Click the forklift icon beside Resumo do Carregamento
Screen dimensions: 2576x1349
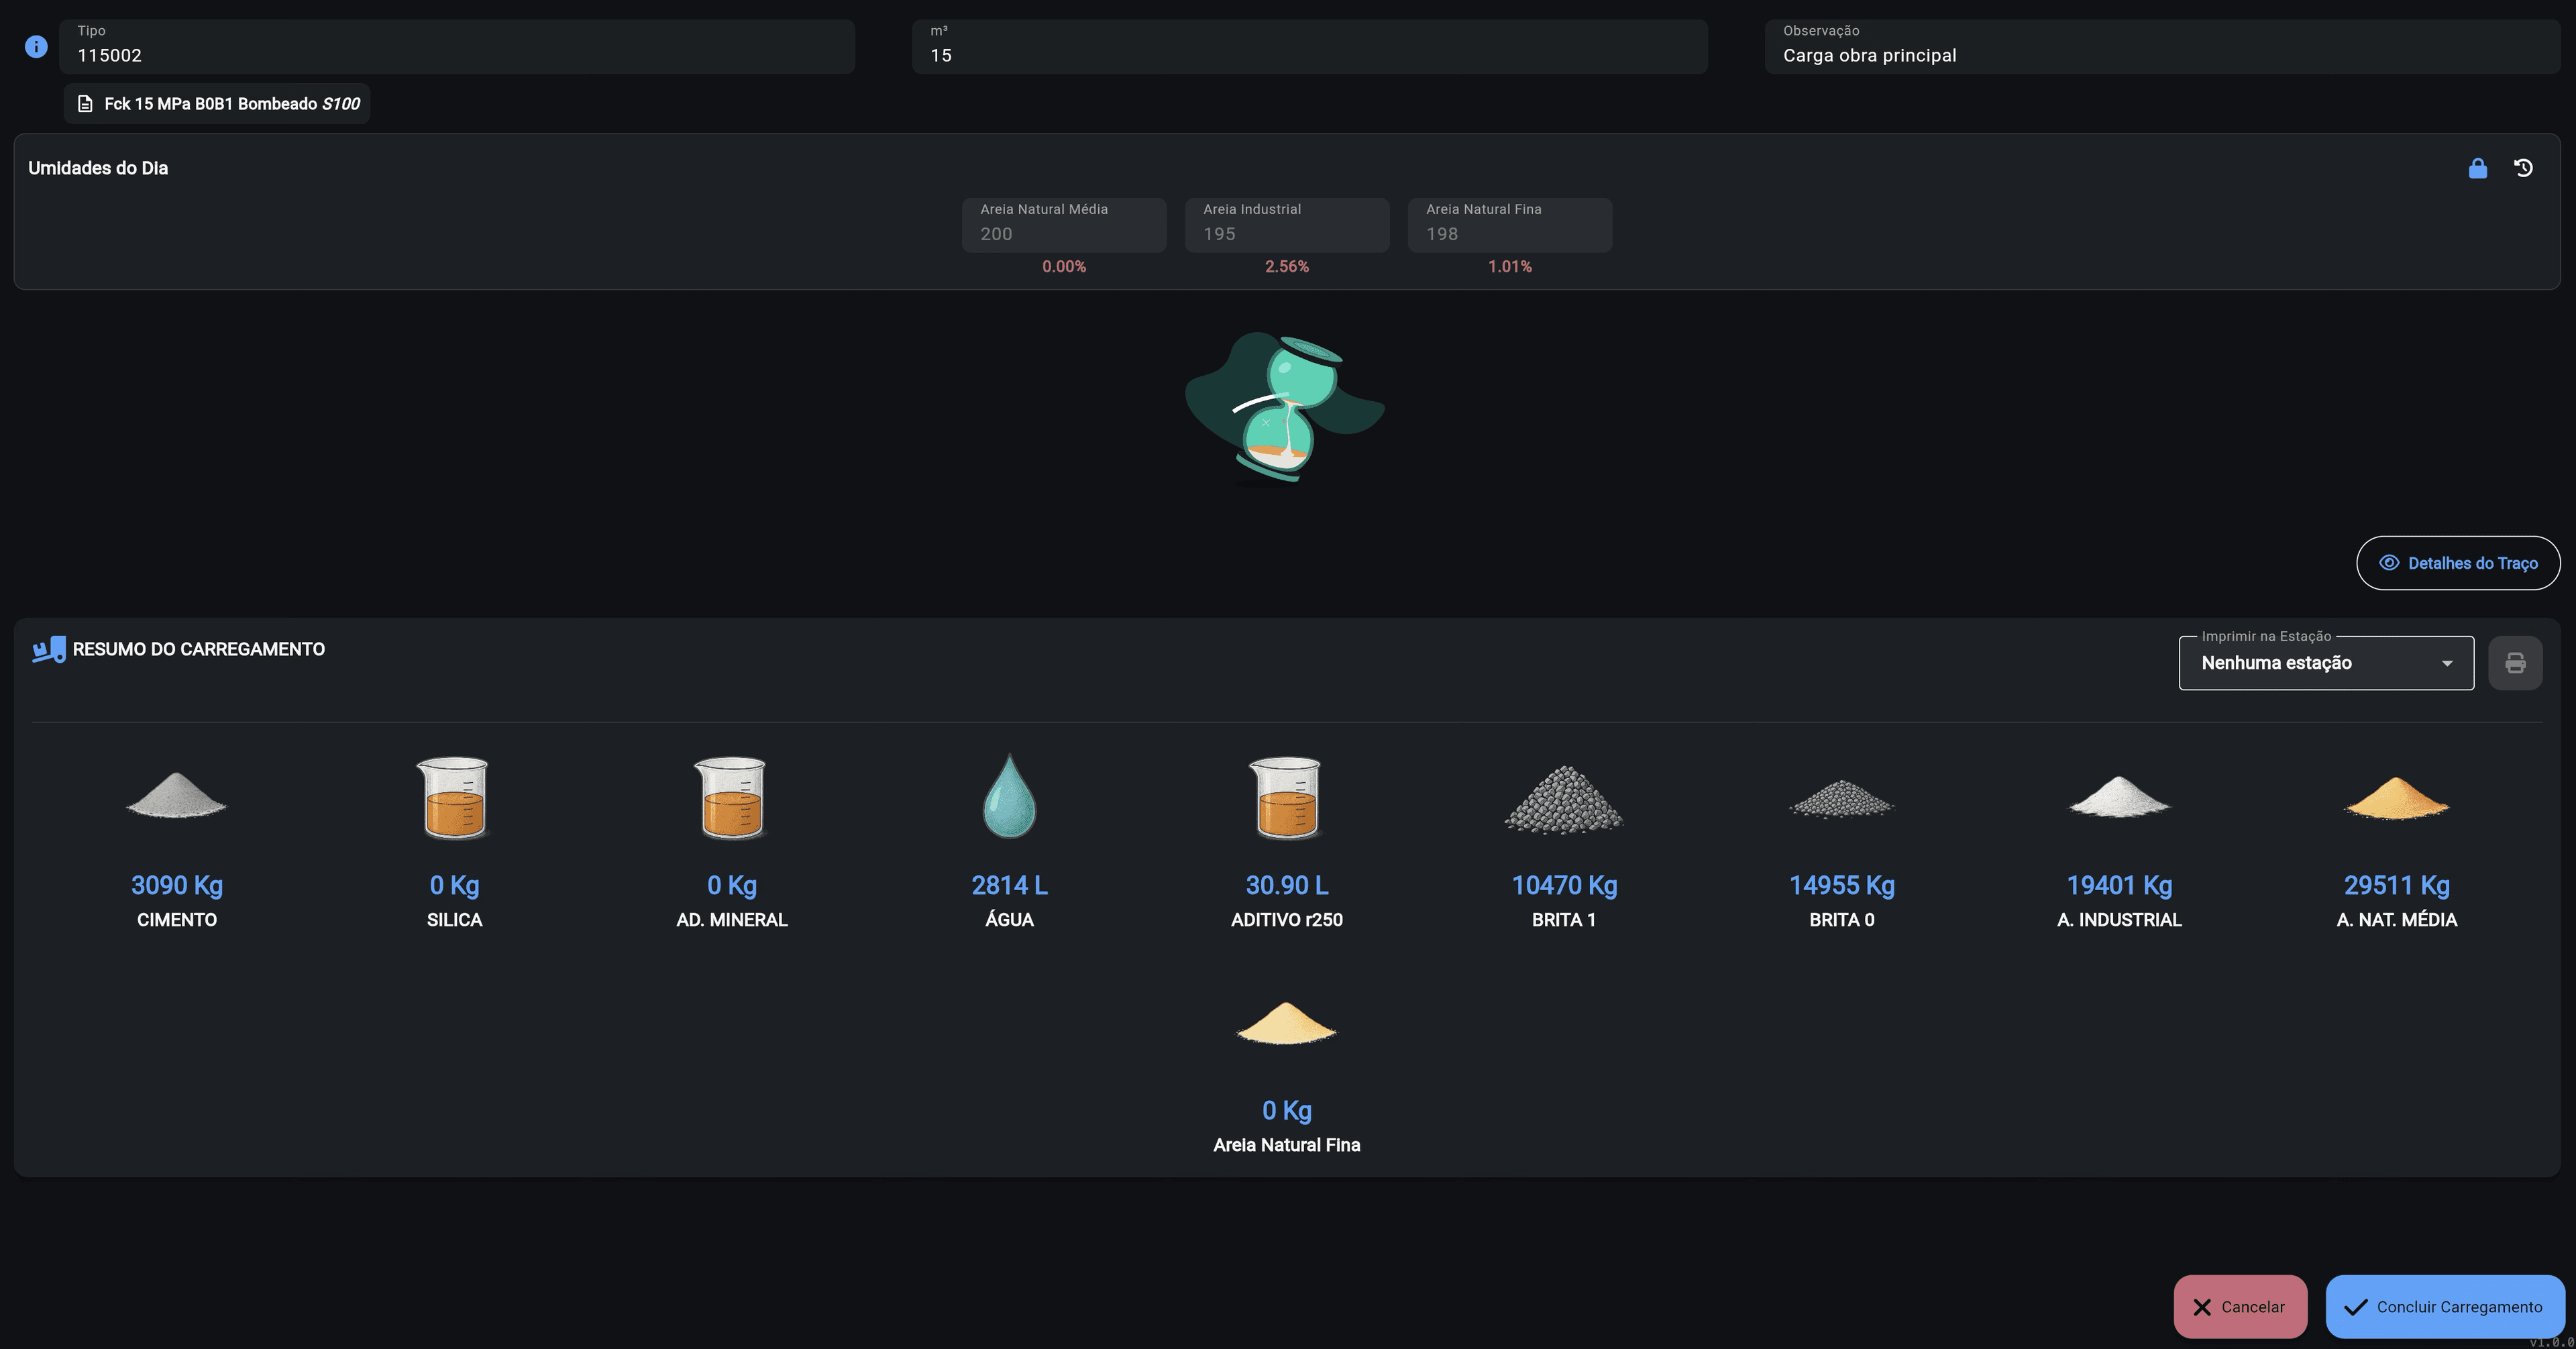coord(48,650)
